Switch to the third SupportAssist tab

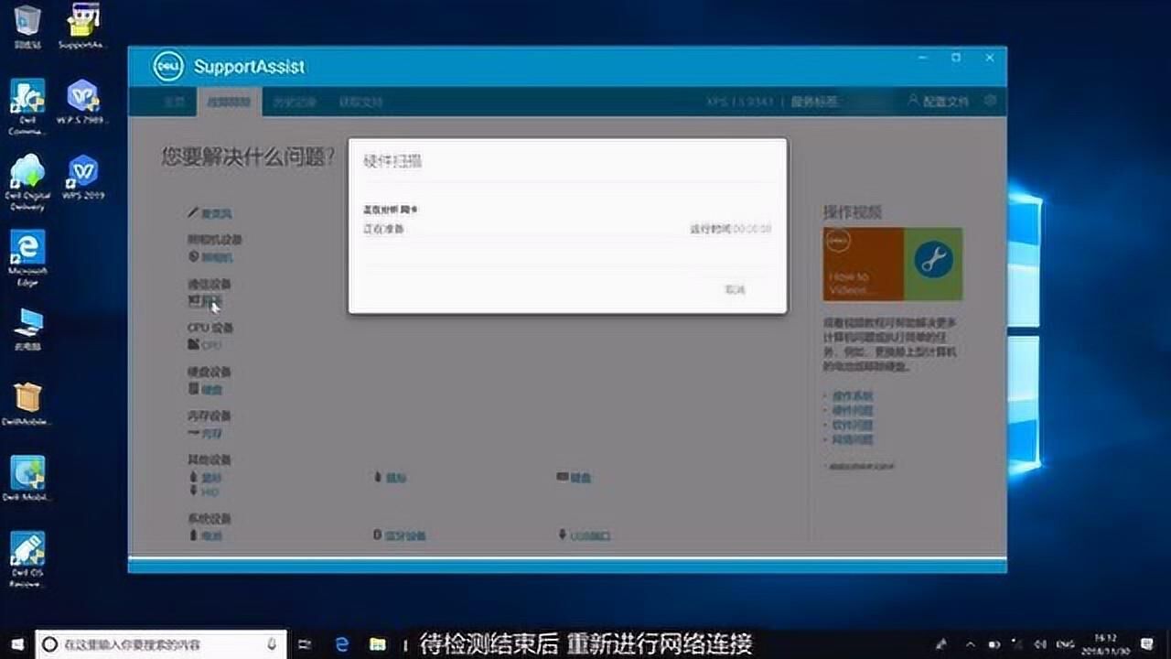pos(295,102)
